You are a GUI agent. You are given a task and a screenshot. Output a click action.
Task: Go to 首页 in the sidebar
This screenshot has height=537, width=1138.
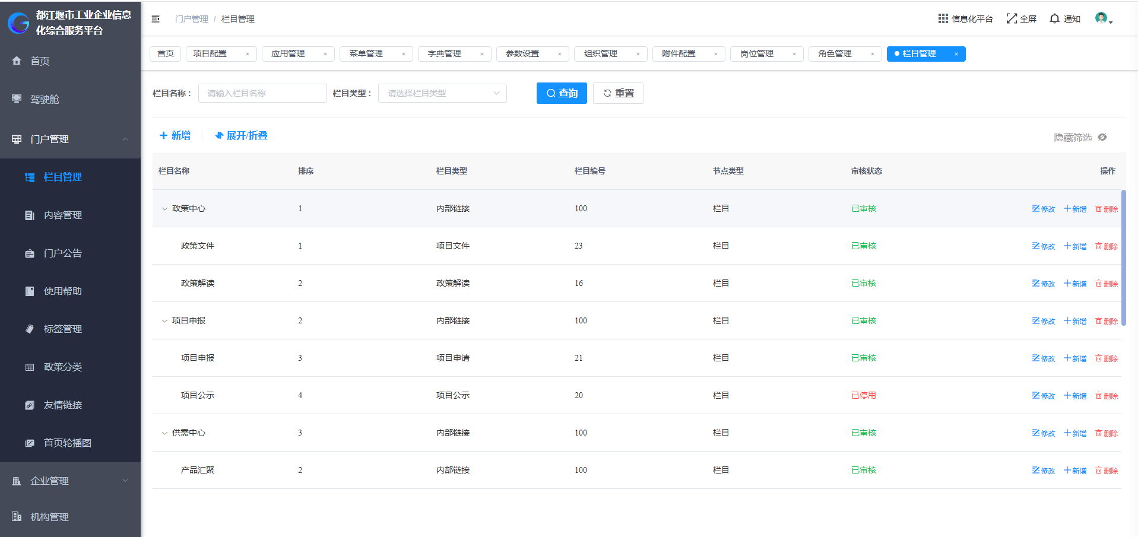coord(40,61)
